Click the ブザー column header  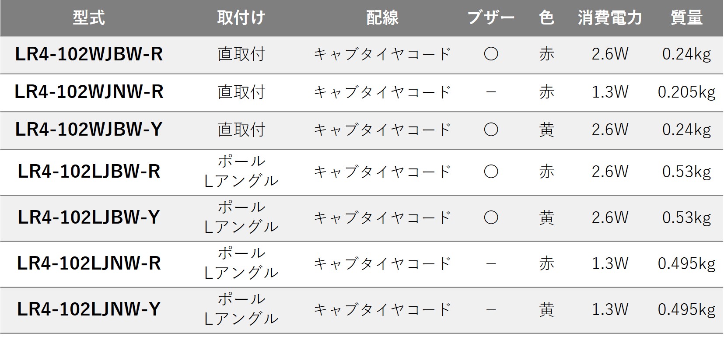point(491,18)
